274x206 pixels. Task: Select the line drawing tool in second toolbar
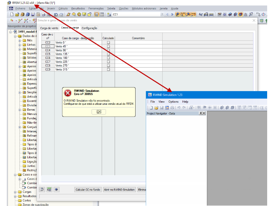pyautogui.click(x=20, y=21)
